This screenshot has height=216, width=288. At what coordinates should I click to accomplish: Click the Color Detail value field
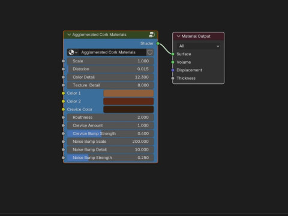click(x=110, y=77)
